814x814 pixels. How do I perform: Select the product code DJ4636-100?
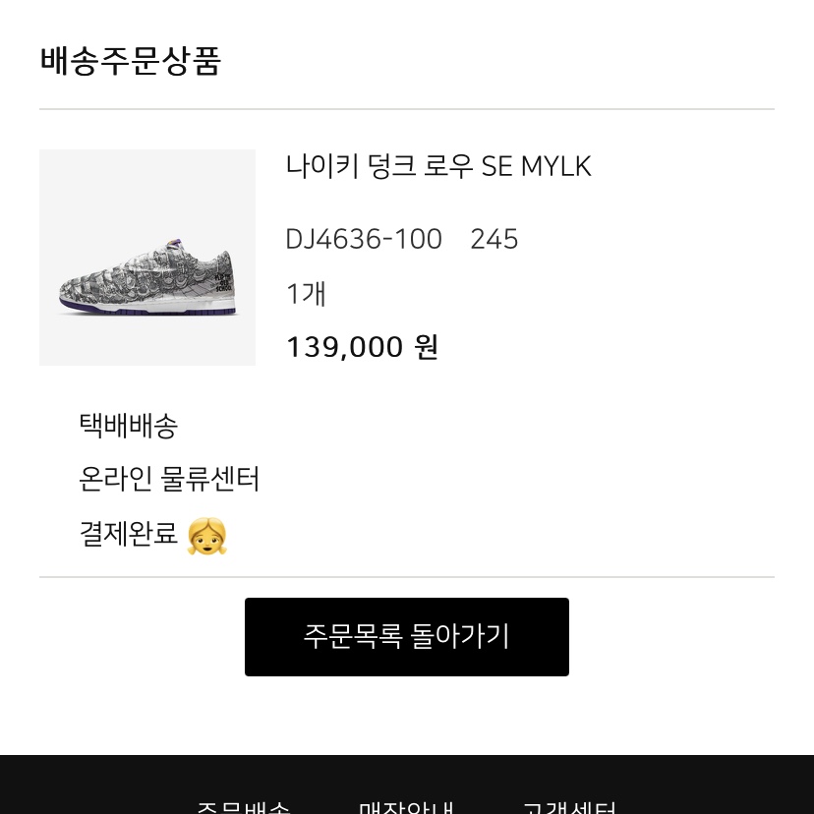(x=364, y=239)
